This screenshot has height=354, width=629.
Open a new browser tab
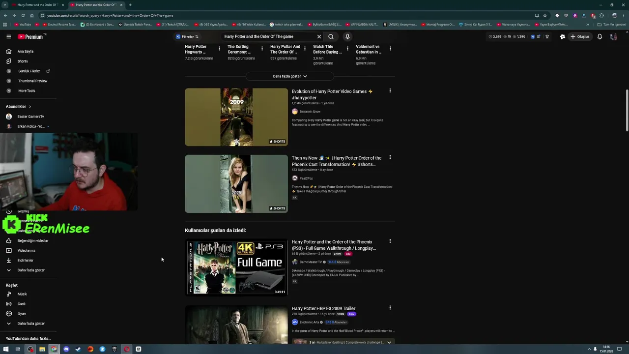pos(130,5)
